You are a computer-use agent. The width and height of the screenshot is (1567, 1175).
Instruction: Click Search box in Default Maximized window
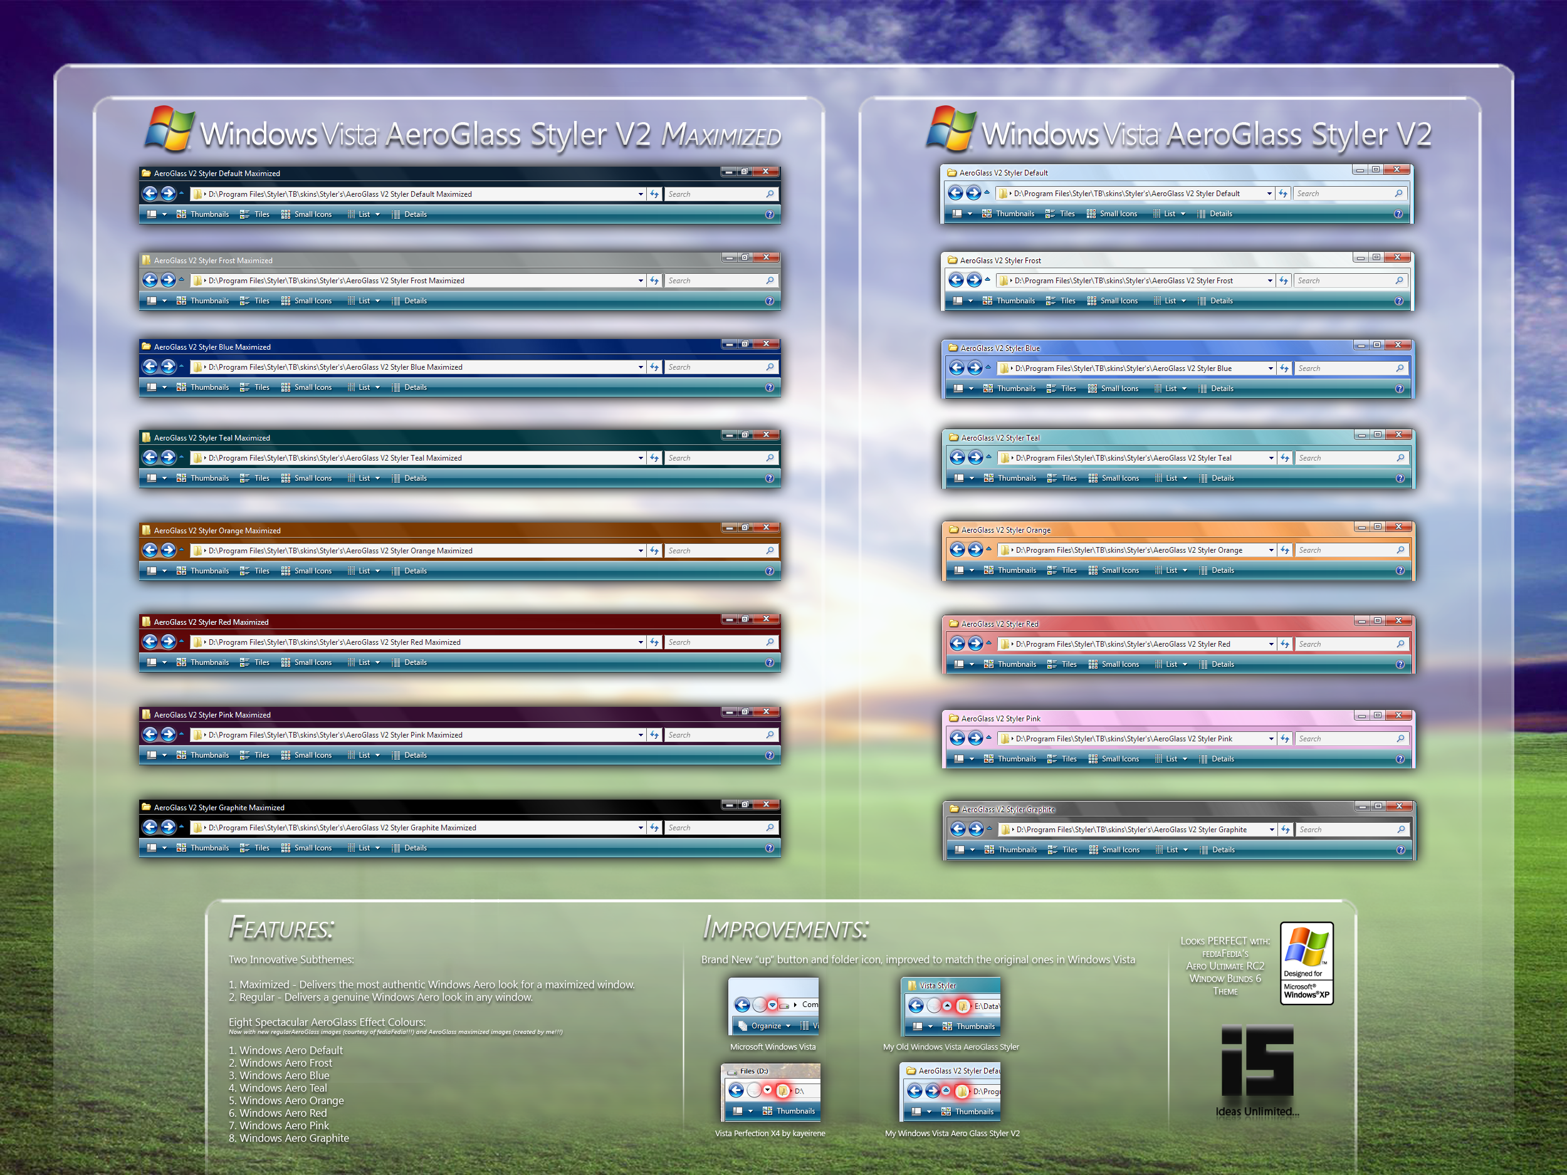tap(721, 194)
